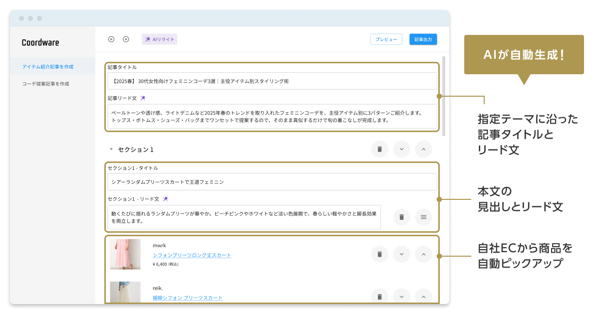Click AI wand icon beside セクション1 - リード文

tap(165, 199)
